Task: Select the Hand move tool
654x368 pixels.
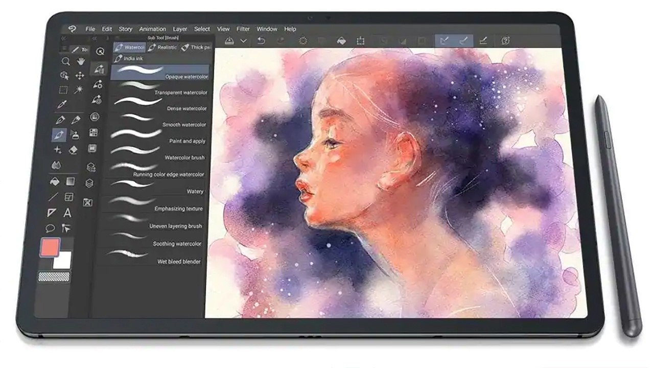Action: (x=80, y=61)
